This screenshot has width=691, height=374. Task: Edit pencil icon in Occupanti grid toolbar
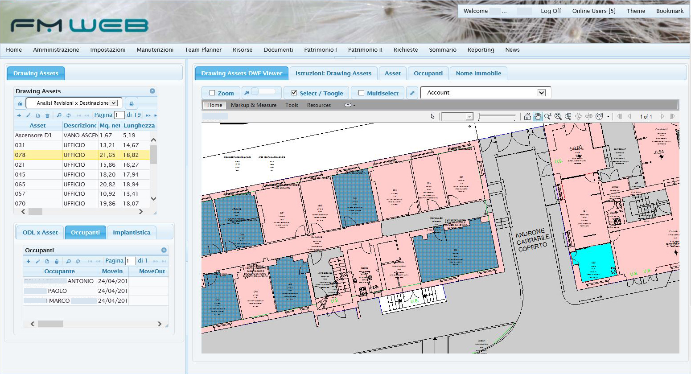37,261
